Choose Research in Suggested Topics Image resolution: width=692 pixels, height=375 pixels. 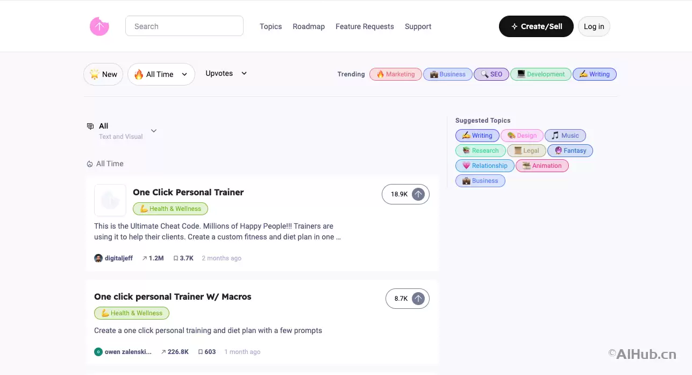coord(481,151)
